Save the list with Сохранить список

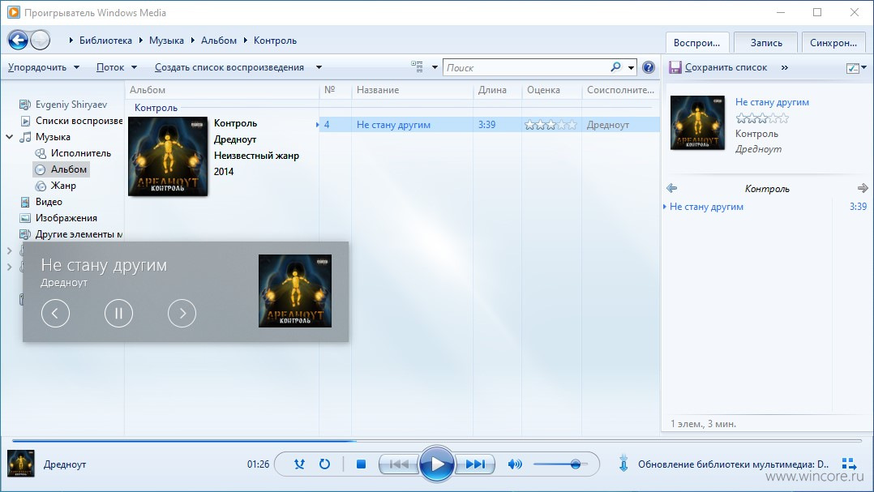point(718,67)
